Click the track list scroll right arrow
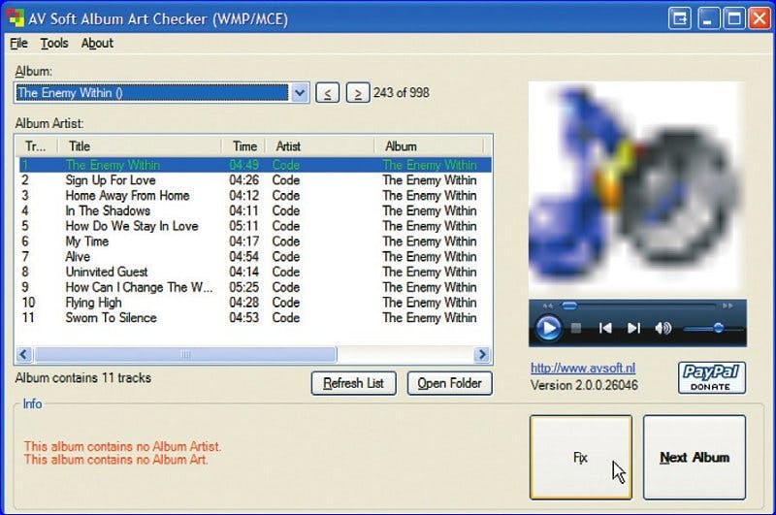This screenshot has height=515, width=776. coord(482,354)
